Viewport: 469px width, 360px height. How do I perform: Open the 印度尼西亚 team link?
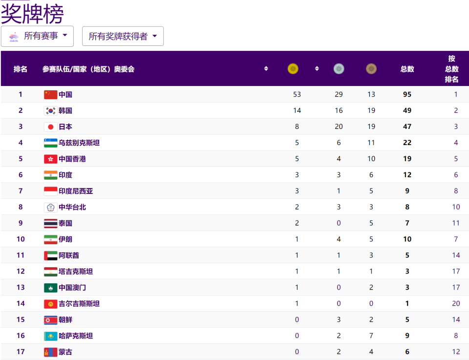(x=76, y=191)
